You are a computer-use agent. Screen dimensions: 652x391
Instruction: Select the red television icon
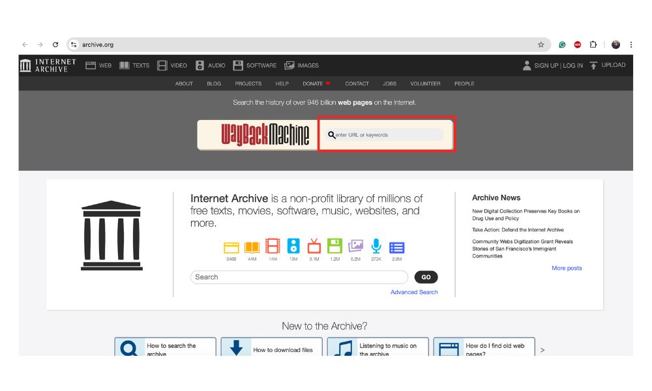point(314,246)
